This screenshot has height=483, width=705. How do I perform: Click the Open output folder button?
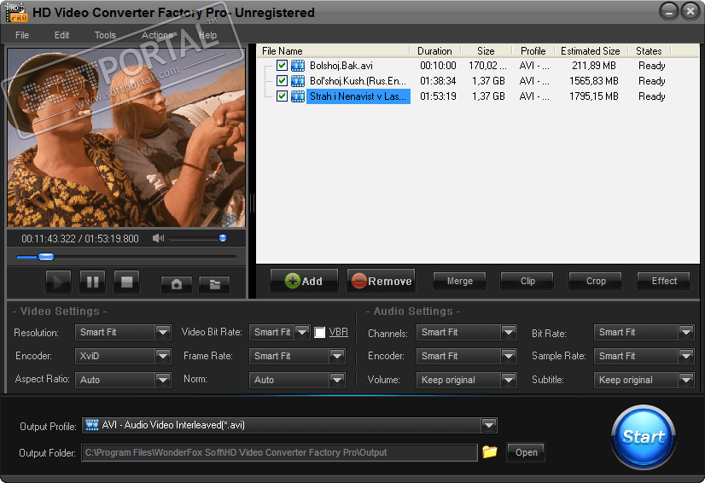(x=526, y=452)
